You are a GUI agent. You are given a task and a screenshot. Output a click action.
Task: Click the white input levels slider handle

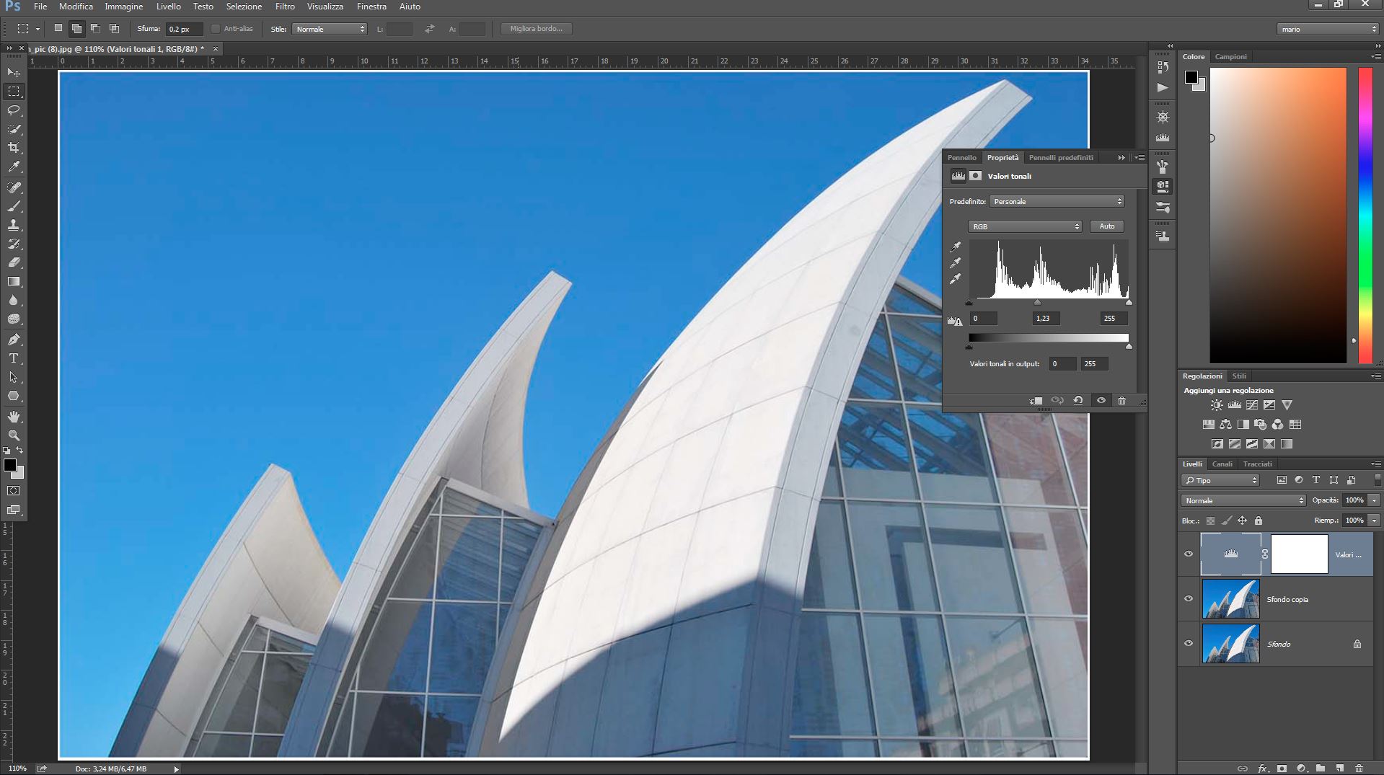[x=1129, y=303]
